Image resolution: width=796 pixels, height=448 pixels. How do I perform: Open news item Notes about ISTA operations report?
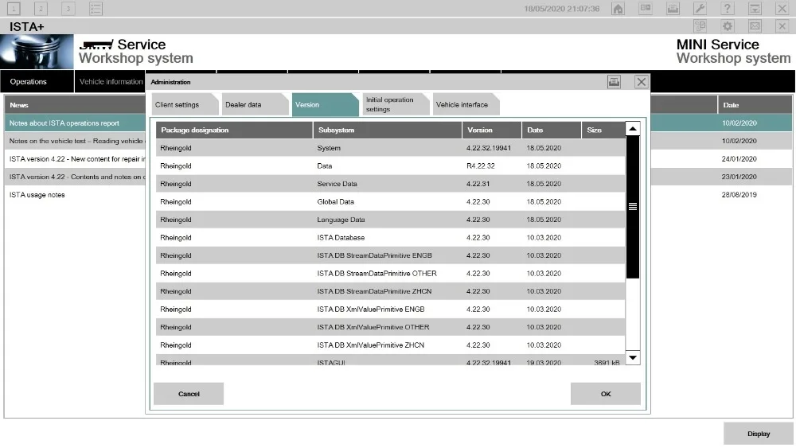click(x=64, y=123)
